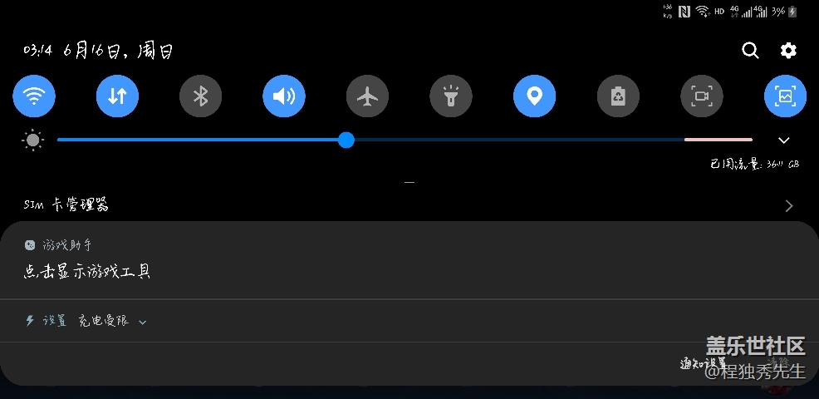The height and width of the screenshot is (399, 819).
Task: Mute sound using speaker tile
Action: [x=284, y=96]
